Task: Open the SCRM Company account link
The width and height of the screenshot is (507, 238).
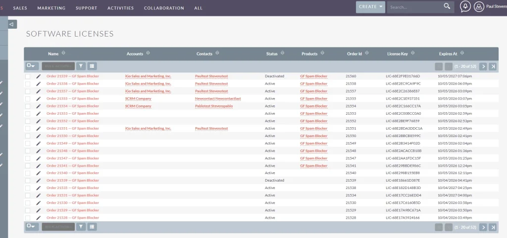Action: (x=138, y=98)
